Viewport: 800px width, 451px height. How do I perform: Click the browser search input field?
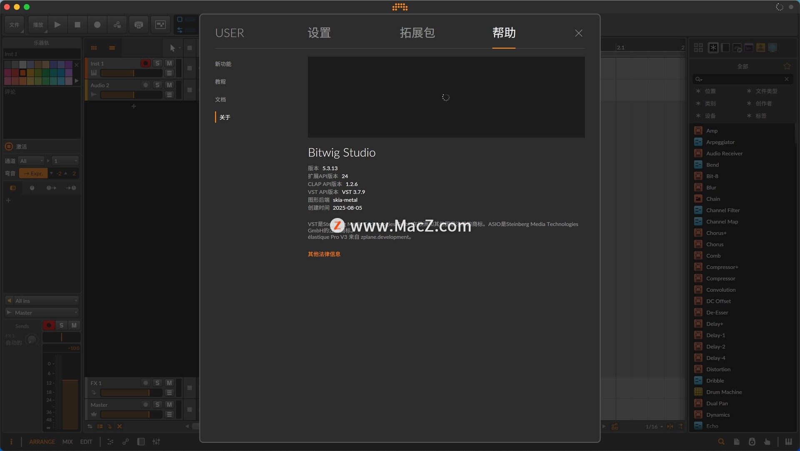coord(743,79)
